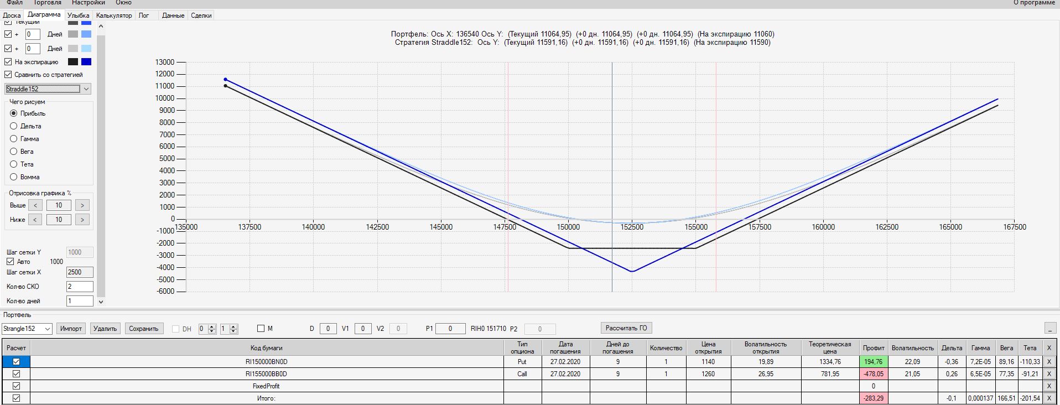Select the Вомма radio button
The image size is (1060, 405).
click(x=14, y=177)
